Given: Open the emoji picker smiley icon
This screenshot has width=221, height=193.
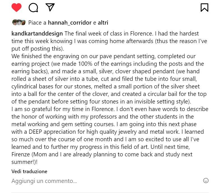Looking at the screenshot, I should [x=206, y=181].
